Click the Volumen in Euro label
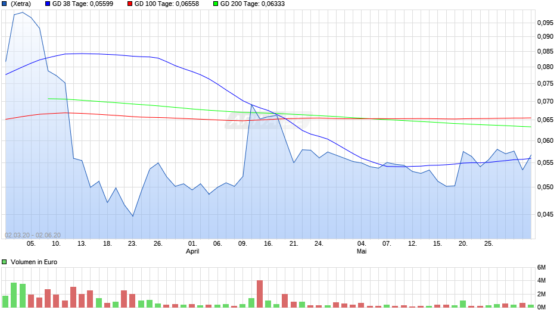The width and height of the screenshot is (560, 313). pos(34,262)
